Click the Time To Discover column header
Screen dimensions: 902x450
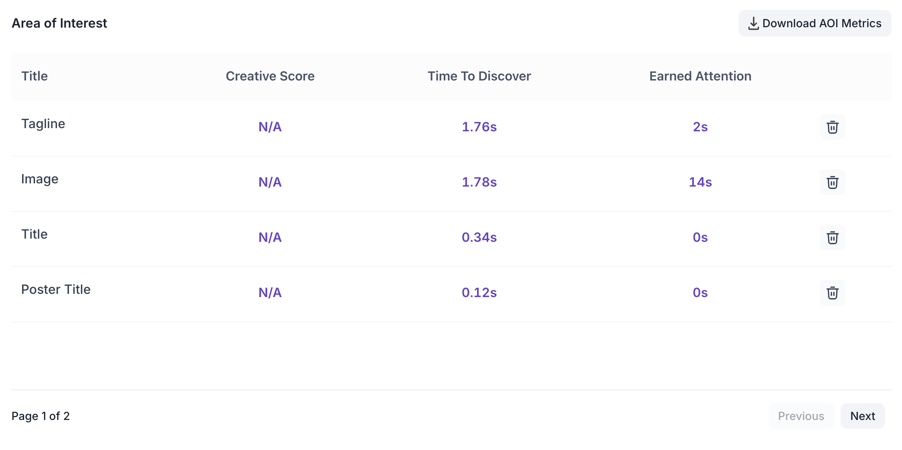pyautogui.click(x=479, y=76)
